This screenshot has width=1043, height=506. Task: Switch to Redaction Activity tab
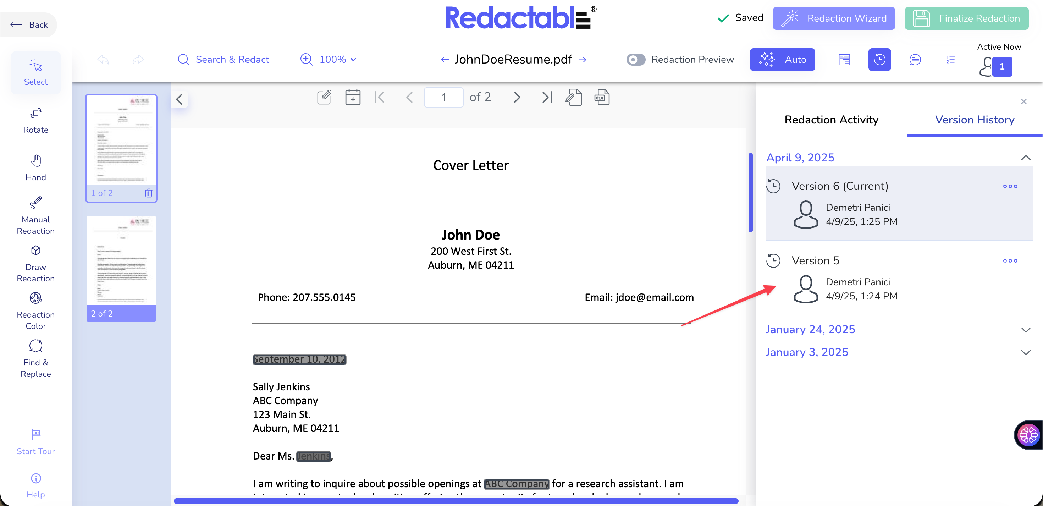tap(831, 120)
